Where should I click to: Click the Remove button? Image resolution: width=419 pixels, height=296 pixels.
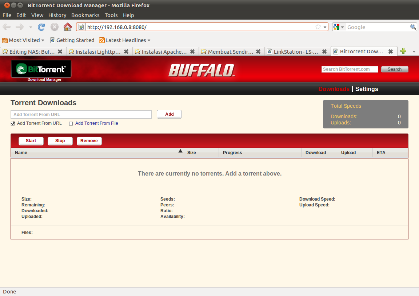pyautogui.click(x=89, y=141)
